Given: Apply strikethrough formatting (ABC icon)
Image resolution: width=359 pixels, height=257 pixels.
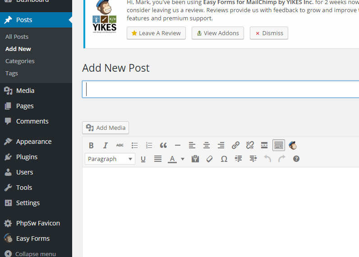Looking at the screenshot, I should tap(120, 145).
